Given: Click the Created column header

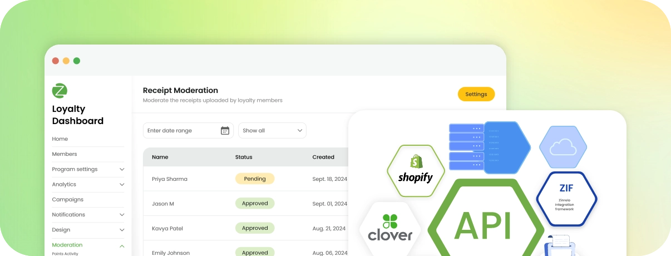Looking at the screenshot, I should point(323,157).
